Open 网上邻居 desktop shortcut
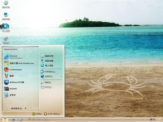The image size is (163, 122). pyautogui.click(x=6, y=27)
